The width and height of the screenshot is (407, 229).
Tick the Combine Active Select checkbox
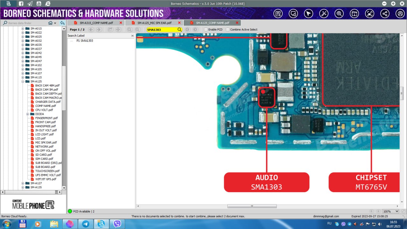(228, 30)
